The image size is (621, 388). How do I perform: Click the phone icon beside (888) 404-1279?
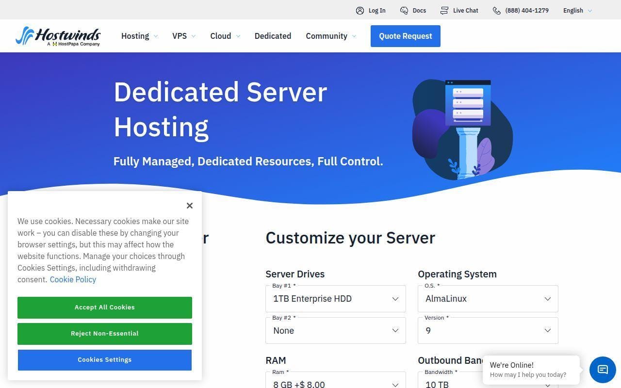497,11
